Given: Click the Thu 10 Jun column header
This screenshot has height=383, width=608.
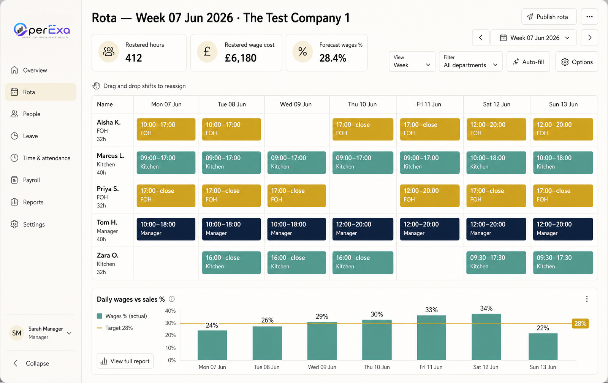Looking at the screenshot, I should pos(363,104).
